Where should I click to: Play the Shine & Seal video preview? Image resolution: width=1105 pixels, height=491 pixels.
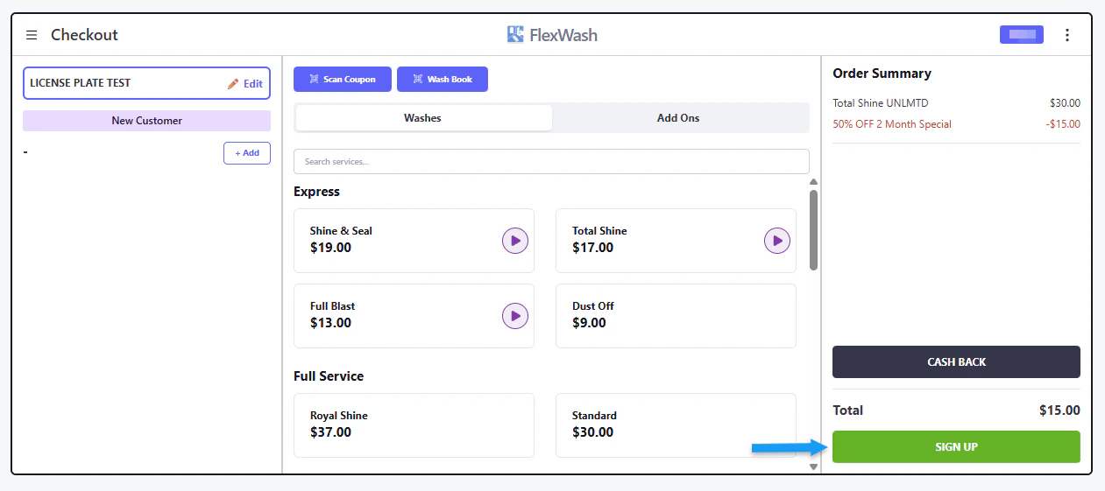(515, 240)
